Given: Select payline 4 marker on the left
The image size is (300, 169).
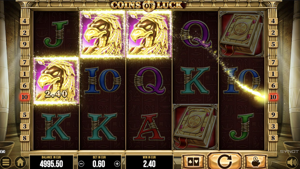Looking at the screenshot, I should coord(25,21).
